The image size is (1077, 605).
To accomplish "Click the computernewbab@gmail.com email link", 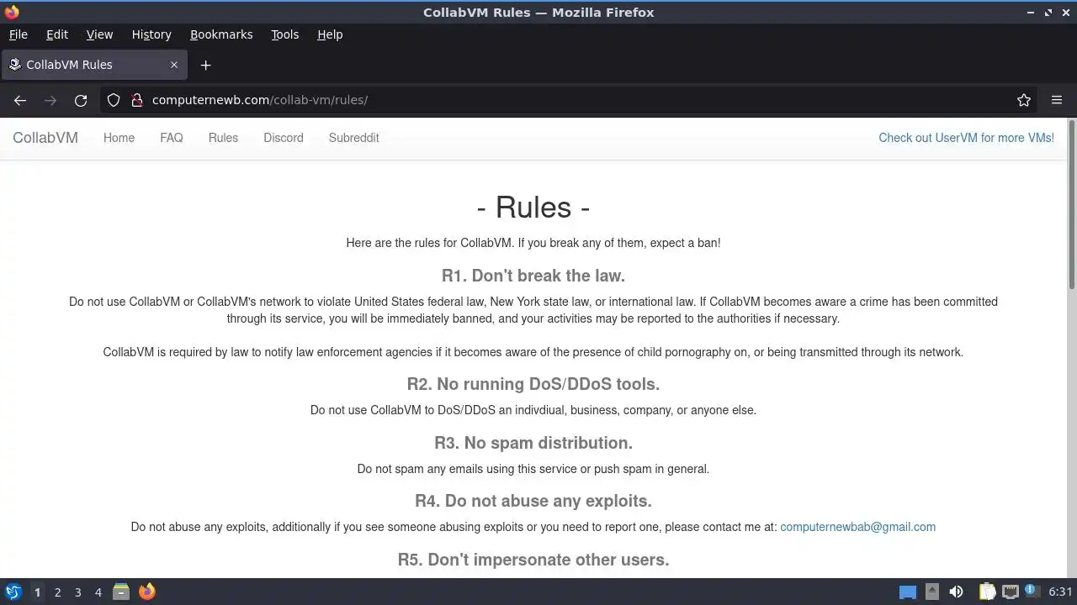I will pos(857,527).
